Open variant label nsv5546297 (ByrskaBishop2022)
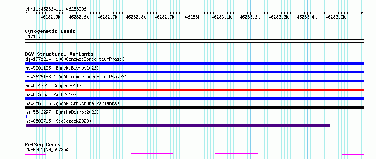 [x=62, y=112]
